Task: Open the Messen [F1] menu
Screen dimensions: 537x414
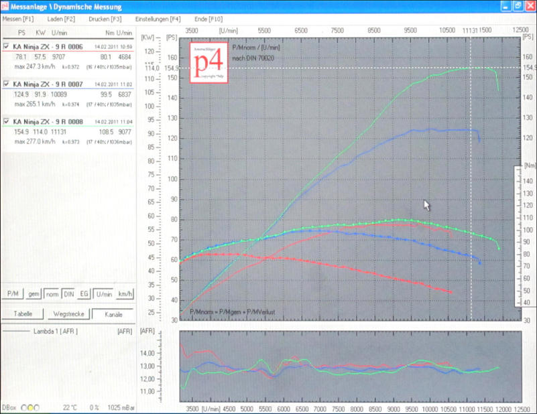Action: pyautogui.click(x=18, y=19)
